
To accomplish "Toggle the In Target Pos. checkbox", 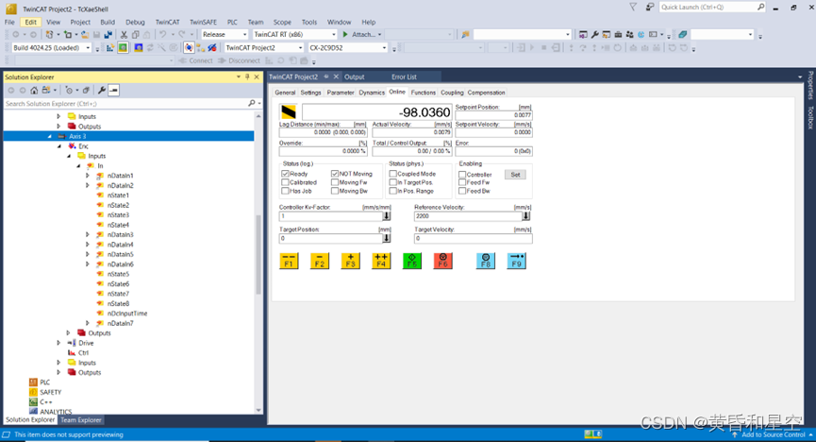I will [393, 182].
